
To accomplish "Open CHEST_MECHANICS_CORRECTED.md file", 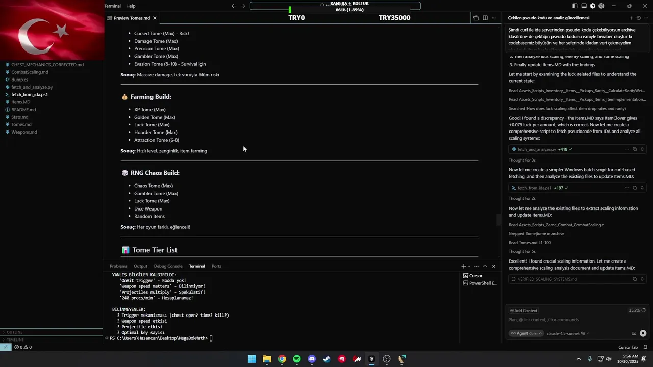I will [47, 65].
